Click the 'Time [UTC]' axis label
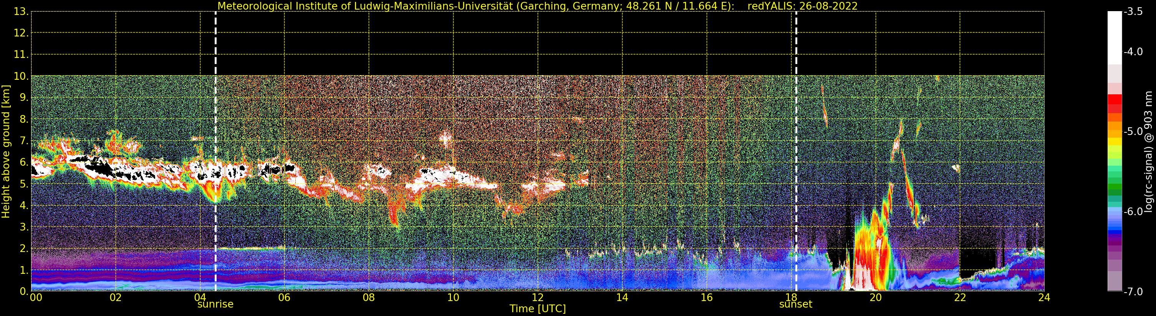This screenshot has width=1156, height=316. click(x=538, y=309)
